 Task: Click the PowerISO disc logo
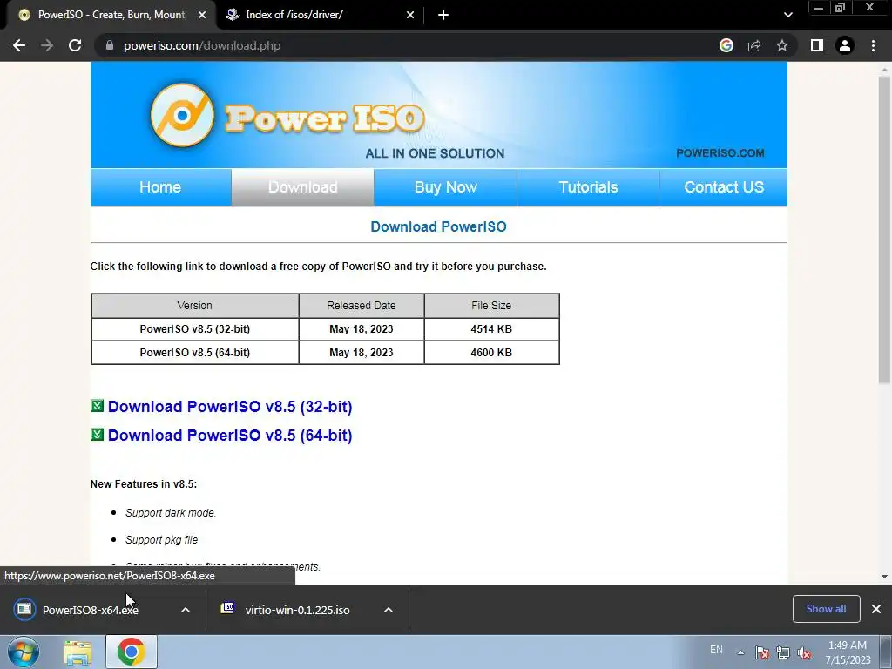click(182, 115)
